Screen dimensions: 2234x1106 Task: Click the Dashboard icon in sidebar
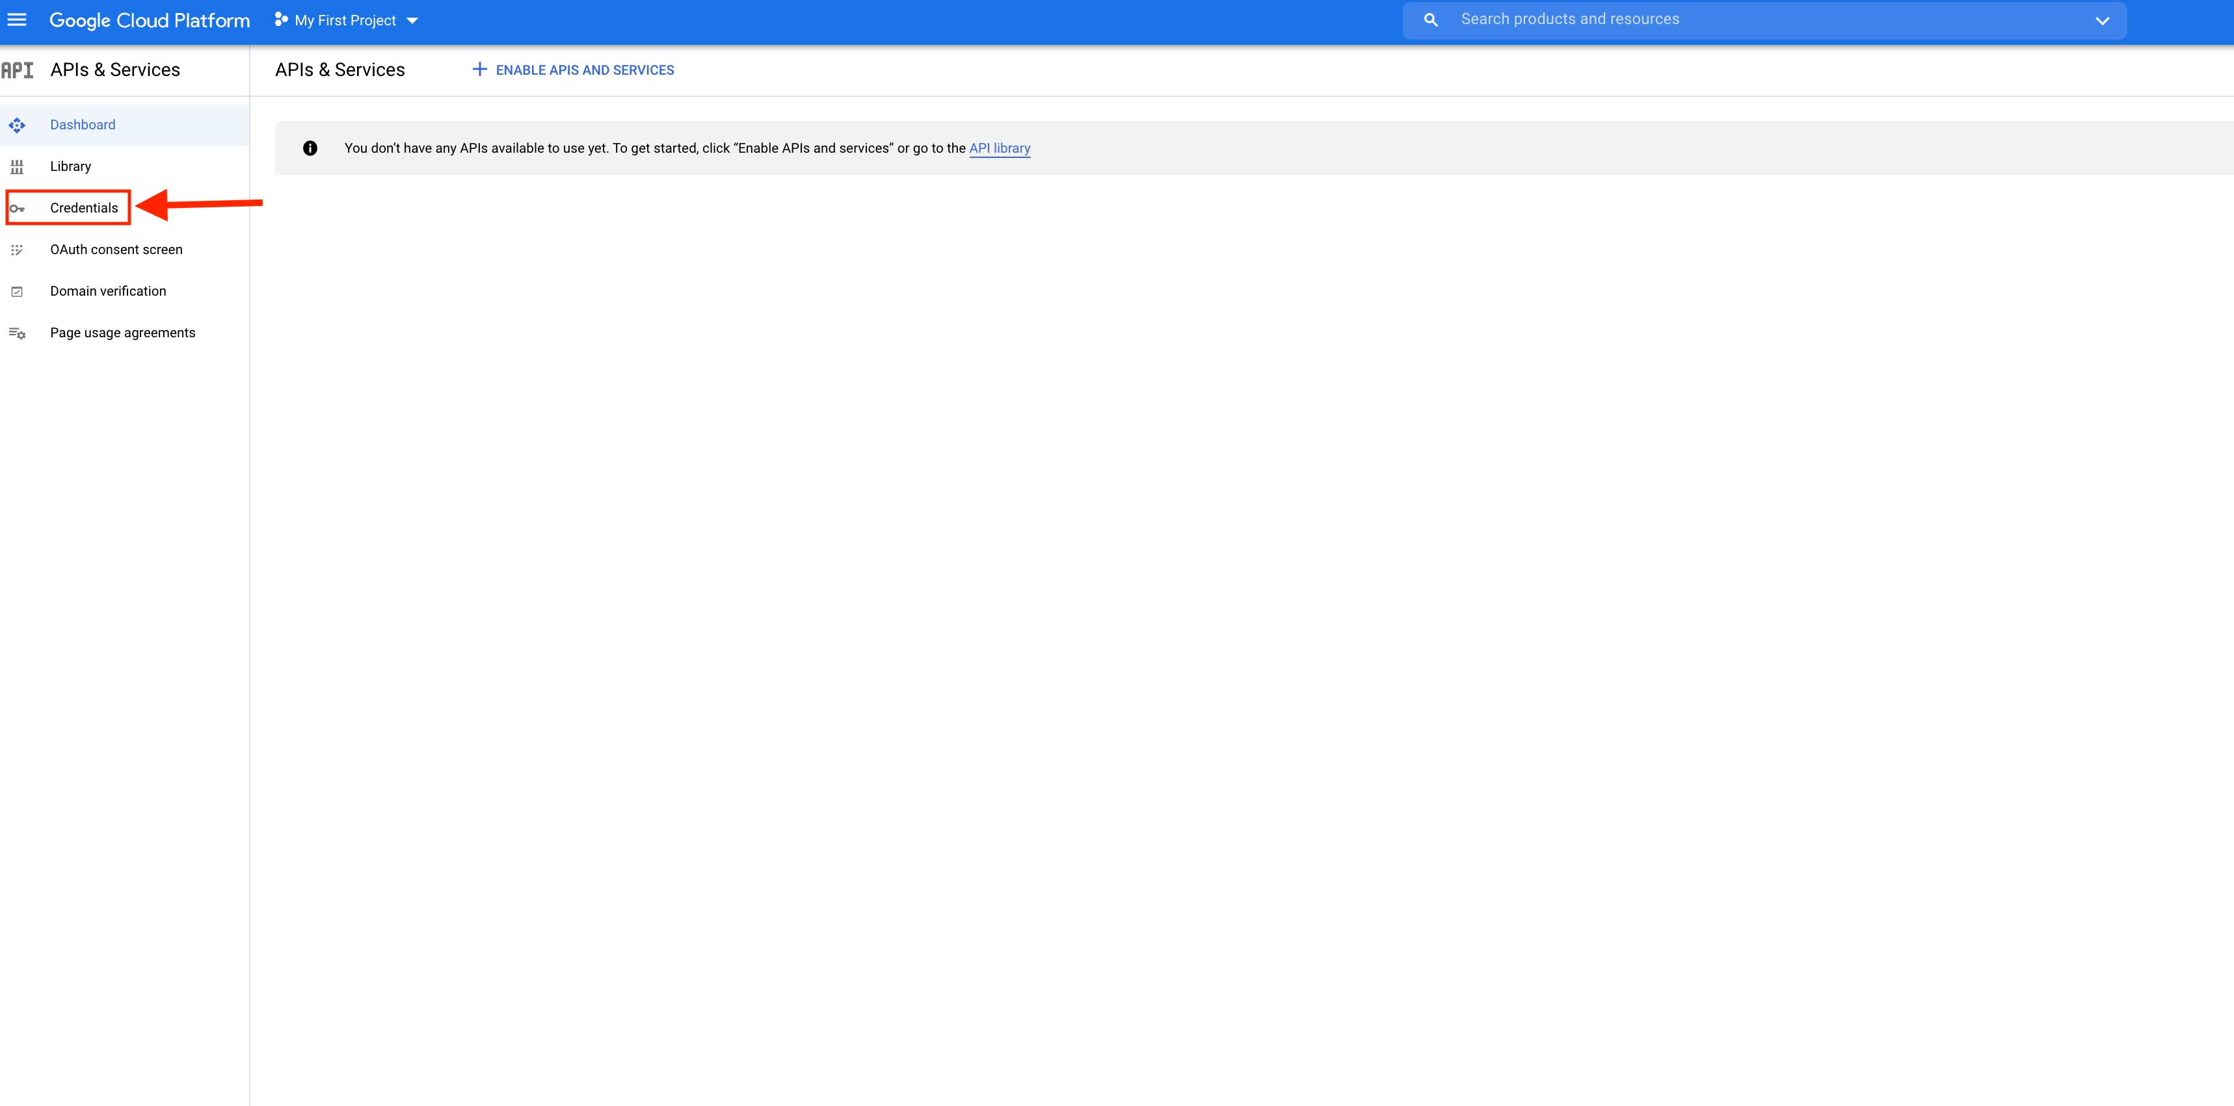[x=18, y=125]
